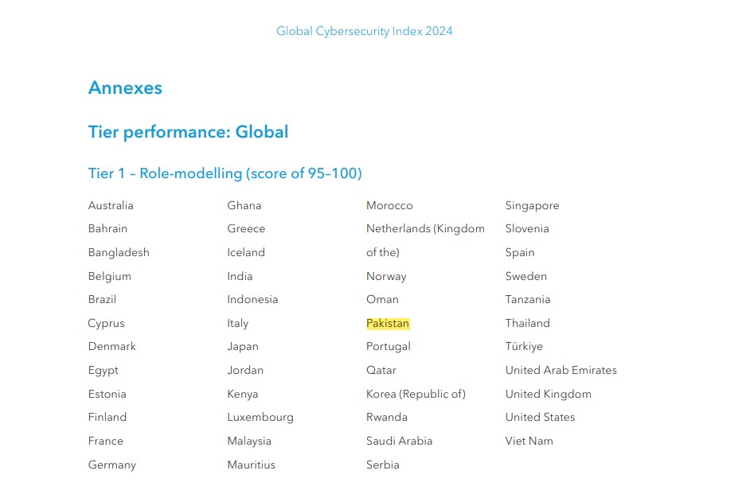Click the highlighted Pakistan entry
Viewport: 750px width, 490px height.
[388, 324]
